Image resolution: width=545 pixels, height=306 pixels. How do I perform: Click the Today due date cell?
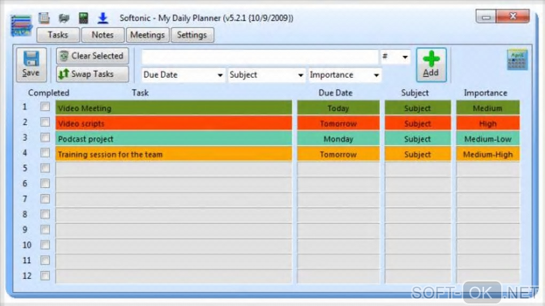click(x=338, y=108)
